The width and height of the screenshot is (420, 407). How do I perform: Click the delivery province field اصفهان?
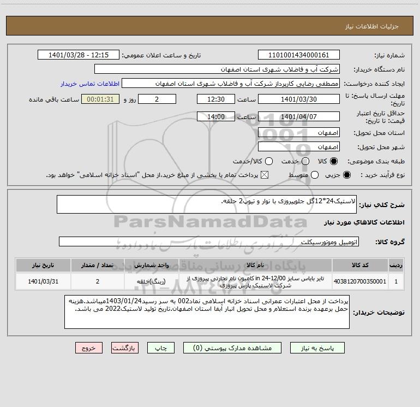tap(299, 132)
